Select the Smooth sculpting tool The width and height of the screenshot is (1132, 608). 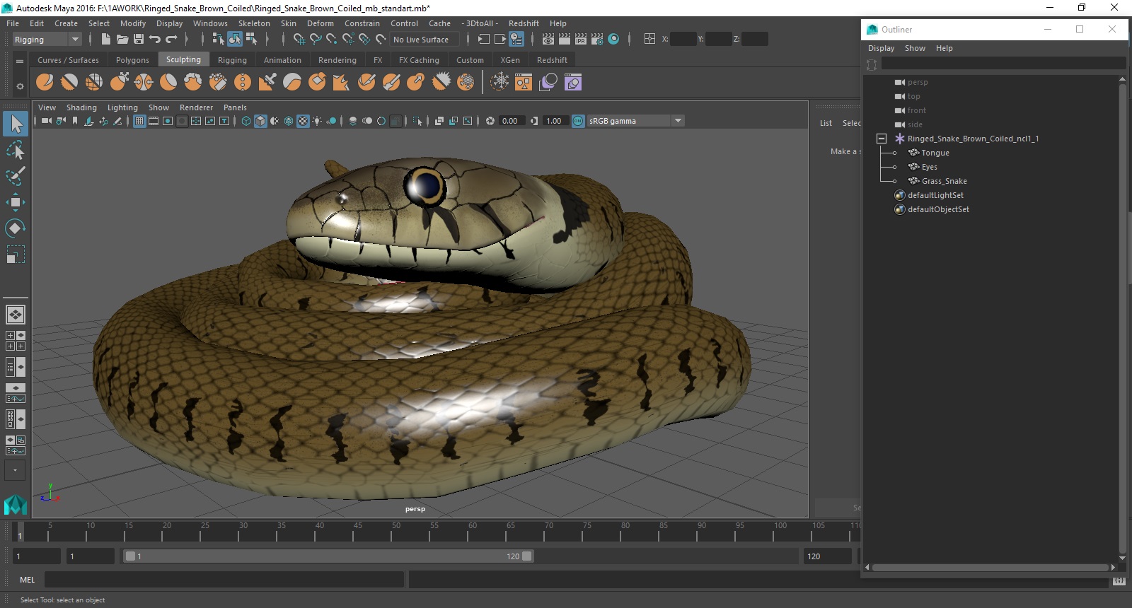click(69, 83)
